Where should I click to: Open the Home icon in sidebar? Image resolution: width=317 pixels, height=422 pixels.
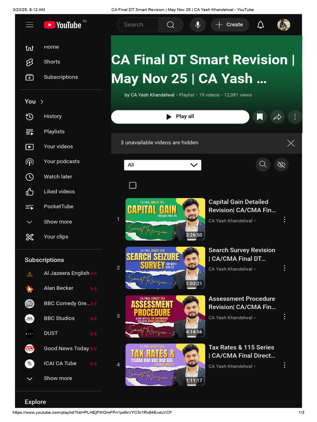(x=30, y=48)
